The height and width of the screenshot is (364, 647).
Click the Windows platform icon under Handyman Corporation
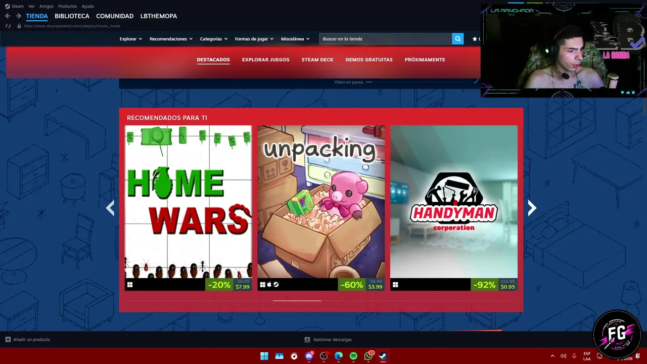[x=395, y=285]
